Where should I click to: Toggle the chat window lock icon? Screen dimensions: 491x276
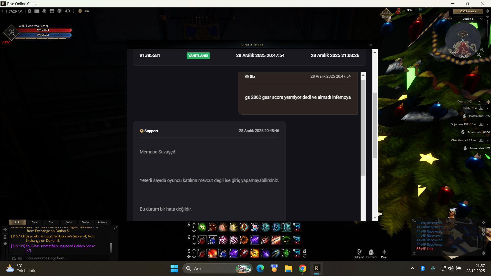click(5, 237)
